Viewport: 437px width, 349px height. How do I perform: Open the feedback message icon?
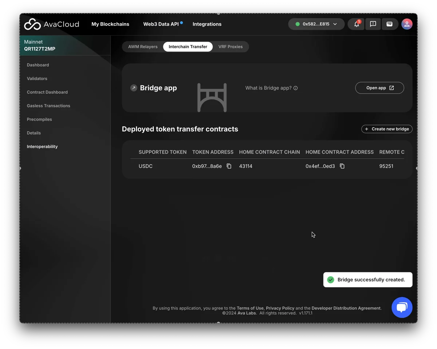tap(373, 24)
